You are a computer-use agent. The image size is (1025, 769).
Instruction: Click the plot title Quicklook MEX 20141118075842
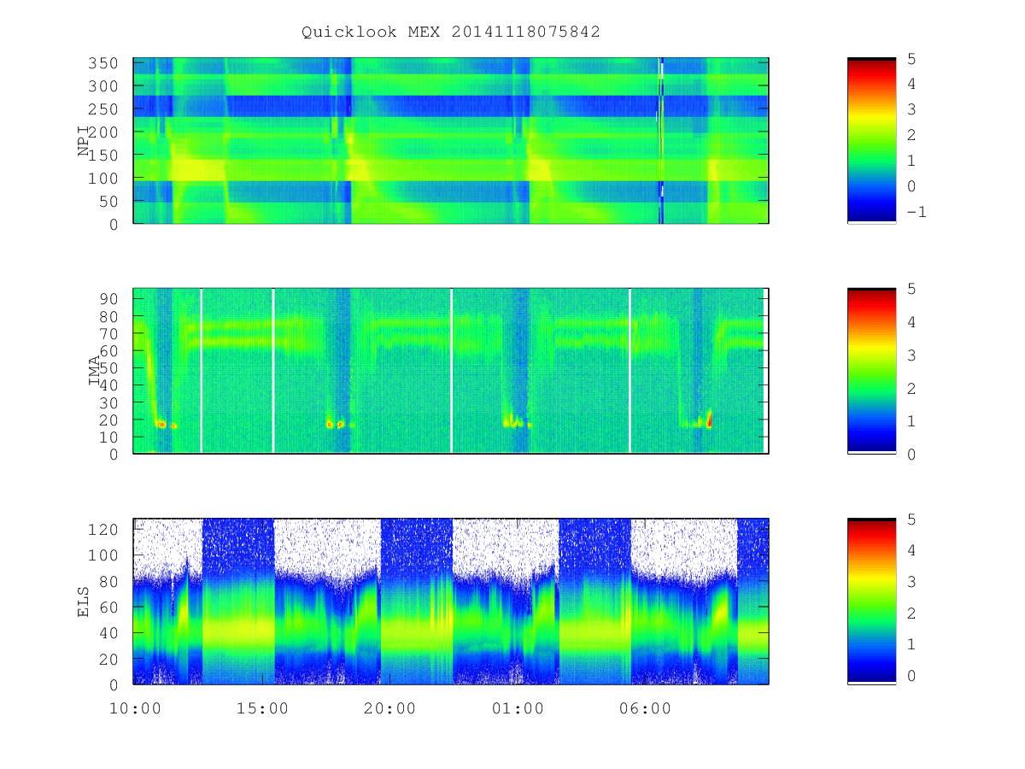tap(451, 32)
